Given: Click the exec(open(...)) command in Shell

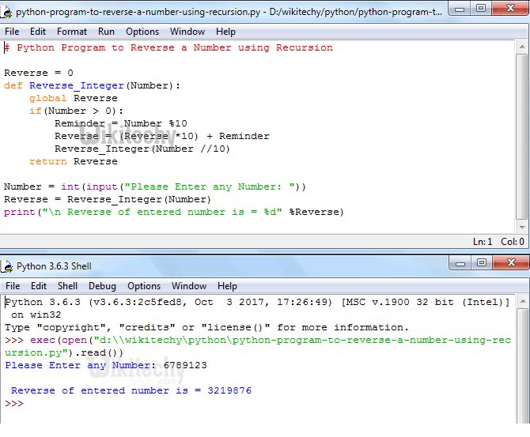Looking at the screenshot, I should (x=258, y=346).
